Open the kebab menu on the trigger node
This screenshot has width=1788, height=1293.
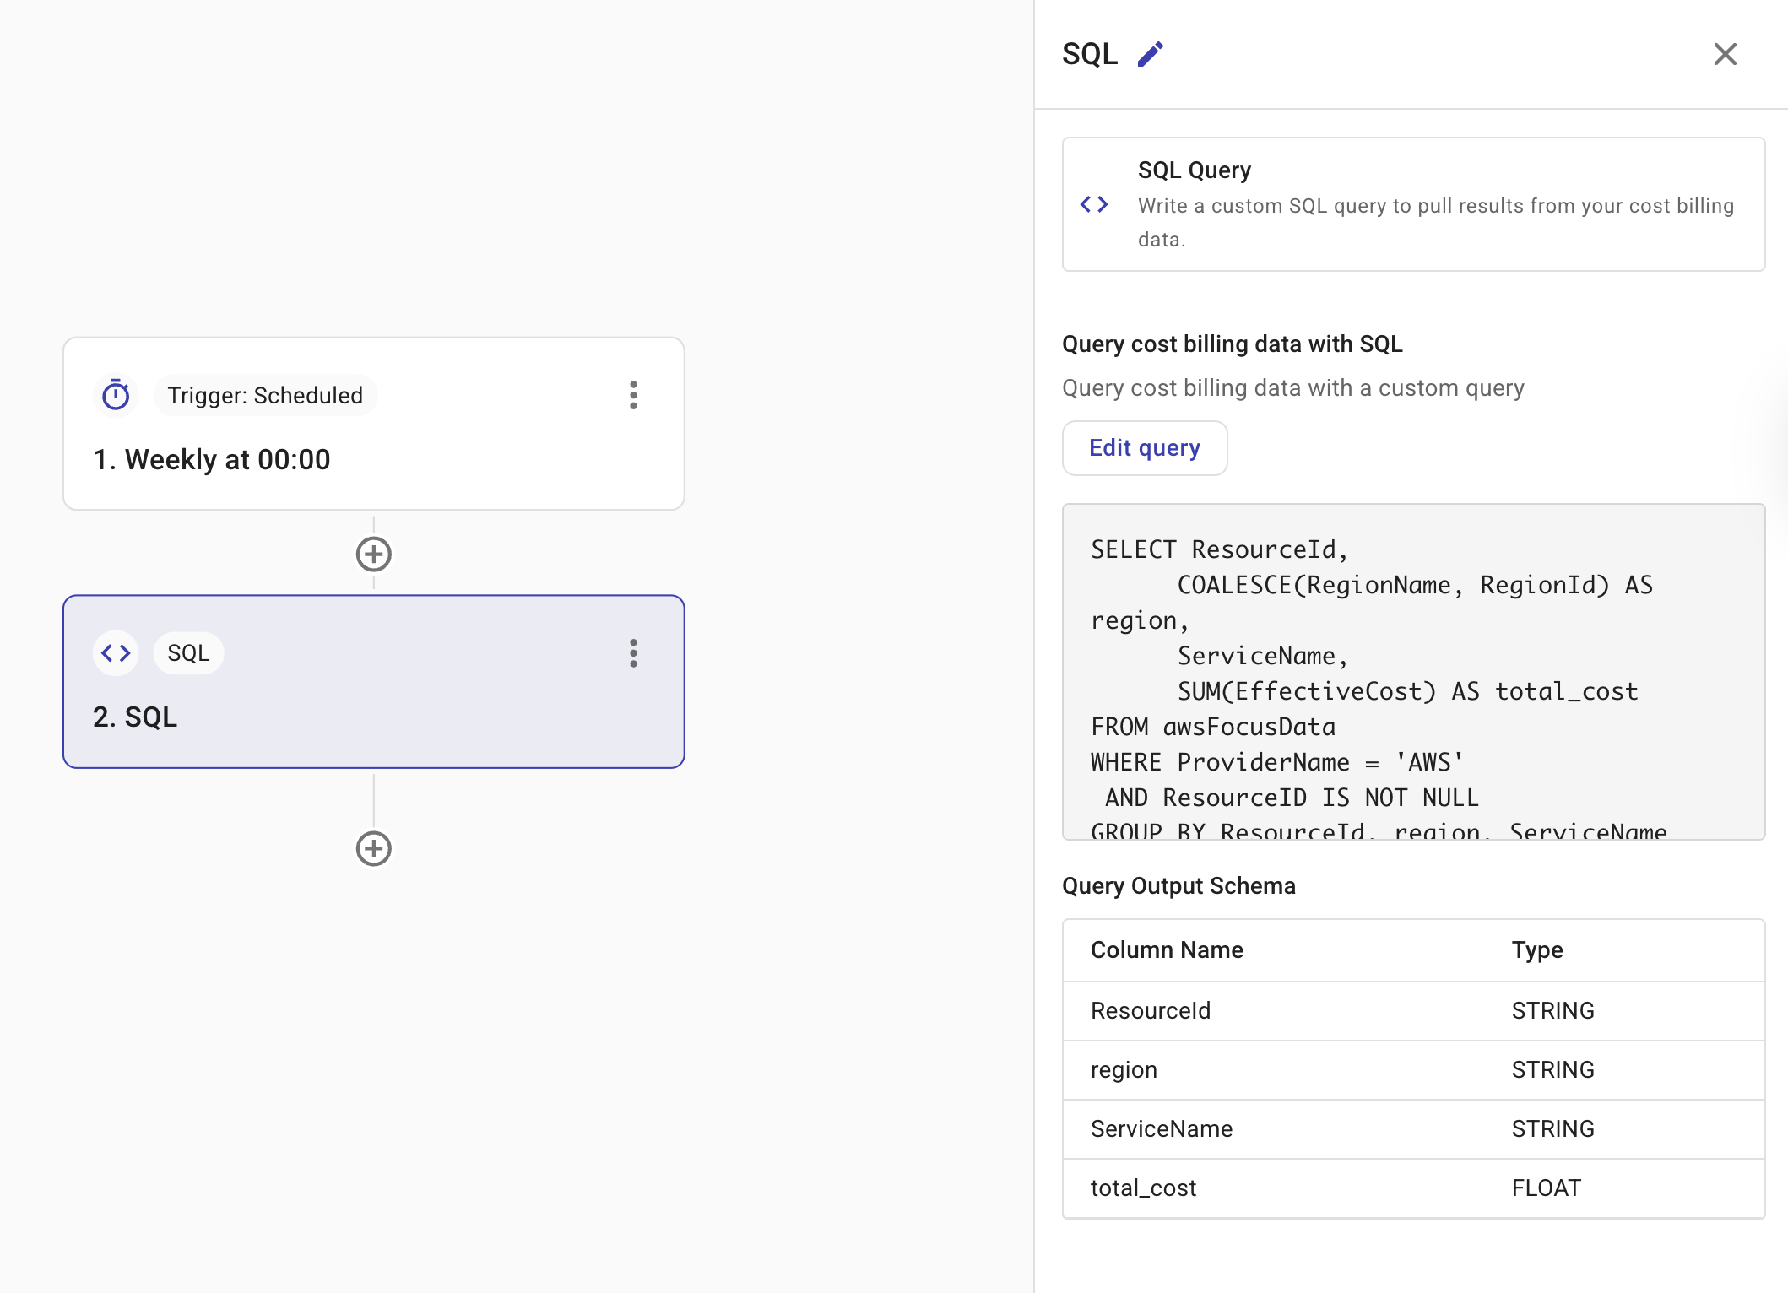point(633,395)
